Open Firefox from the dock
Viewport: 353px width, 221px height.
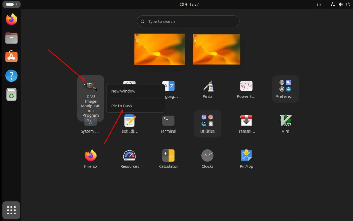[11, 19]
